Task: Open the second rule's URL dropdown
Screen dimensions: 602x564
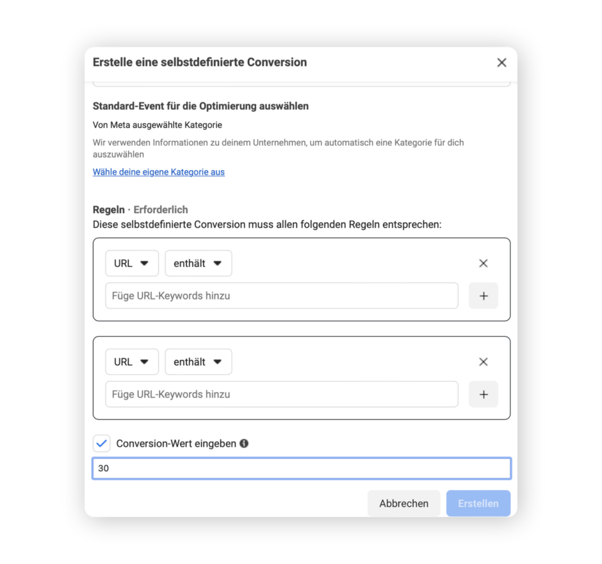Action: click(x=132, y=362)
